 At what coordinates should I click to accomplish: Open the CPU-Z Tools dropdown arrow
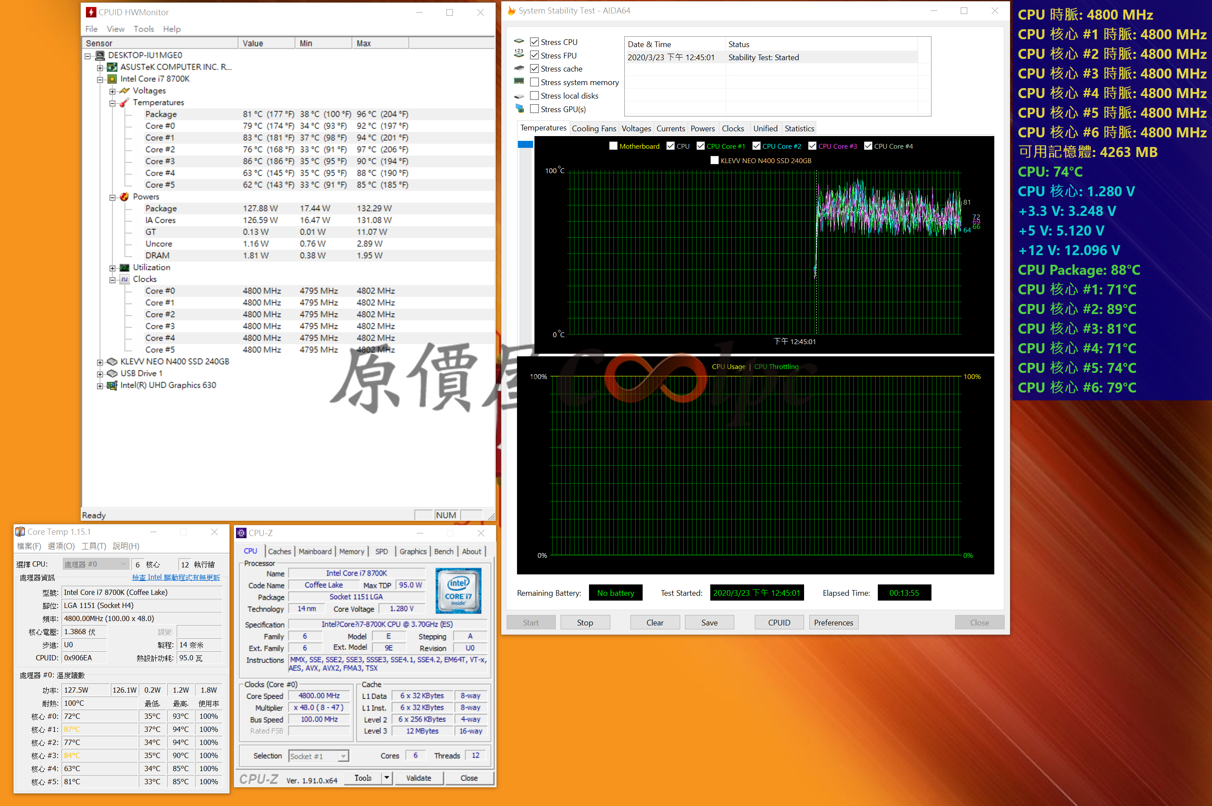pyautogui.click(x=386, y=778)
